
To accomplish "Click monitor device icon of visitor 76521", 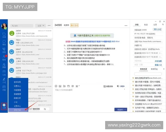I will point(12,43).
